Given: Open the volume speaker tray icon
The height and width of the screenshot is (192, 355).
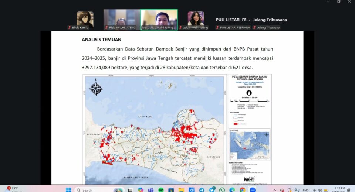Looking at the screenshot, I should [319, 190].
